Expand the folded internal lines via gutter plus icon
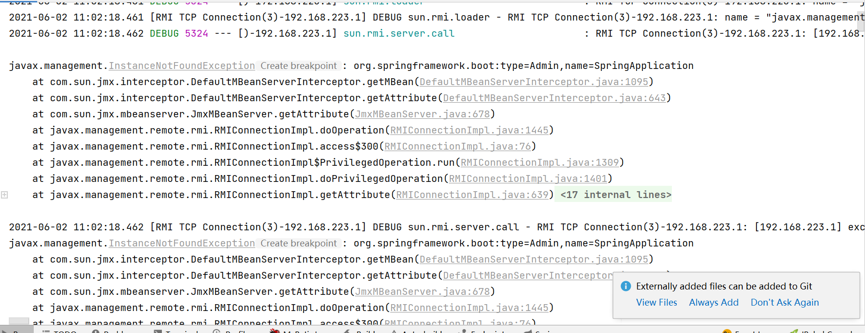Image resolution: width=865 pixels, height=333 pixels. pos(4,195)
